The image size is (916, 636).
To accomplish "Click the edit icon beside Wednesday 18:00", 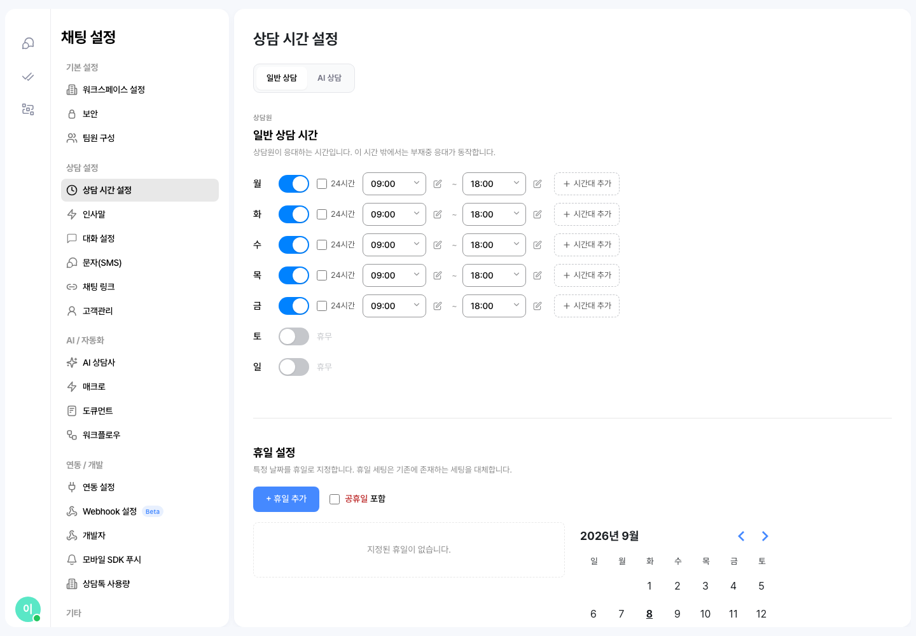I will point(538,245).
